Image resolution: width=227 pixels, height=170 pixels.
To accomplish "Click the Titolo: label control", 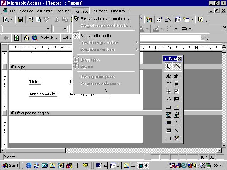I will point(35,82).
